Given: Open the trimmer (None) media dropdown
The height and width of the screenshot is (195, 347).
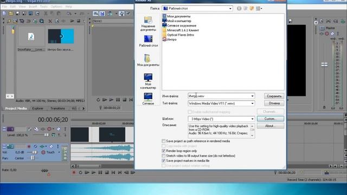Looking at the screenshot, I should [112, 21].
